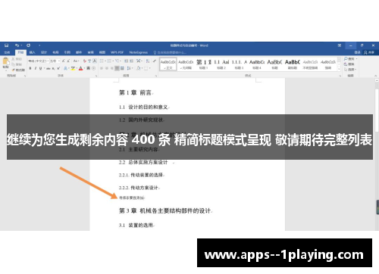Open the line spacing dropdown
The height and width of the screenshot is (274, 379).
(130, 68)
